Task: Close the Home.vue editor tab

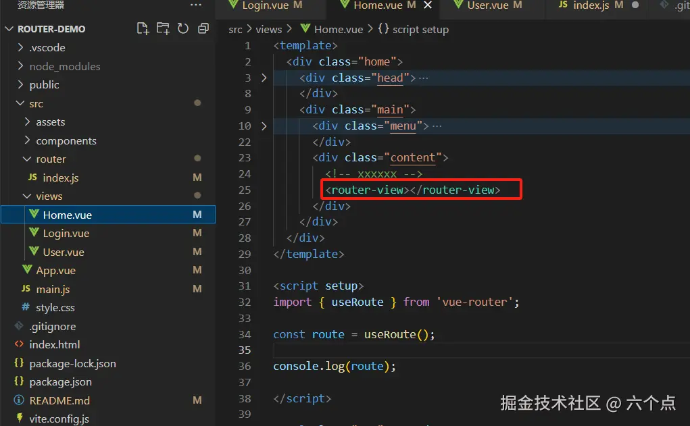Action: (428, 5)
